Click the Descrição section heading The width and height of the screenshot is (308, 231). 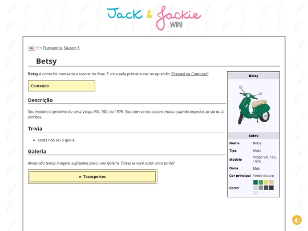[40, 100]
